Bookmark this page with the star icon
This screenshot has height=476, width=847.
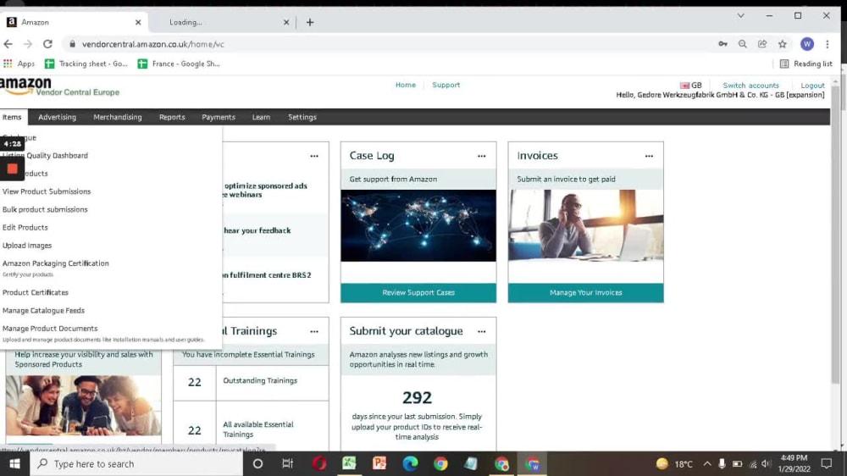coord(782,44)
